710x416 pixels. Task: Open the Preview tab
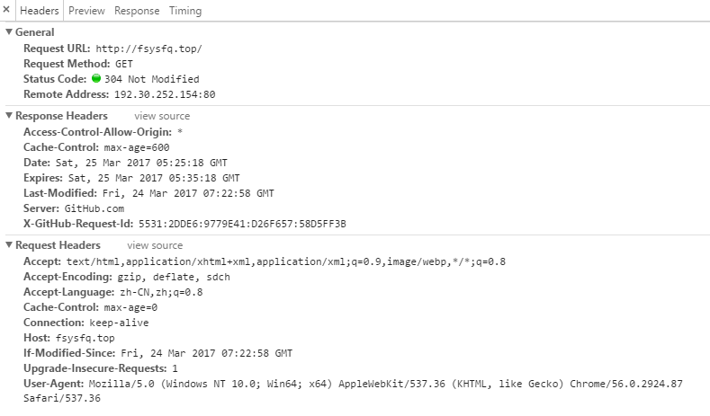point(86,11)
